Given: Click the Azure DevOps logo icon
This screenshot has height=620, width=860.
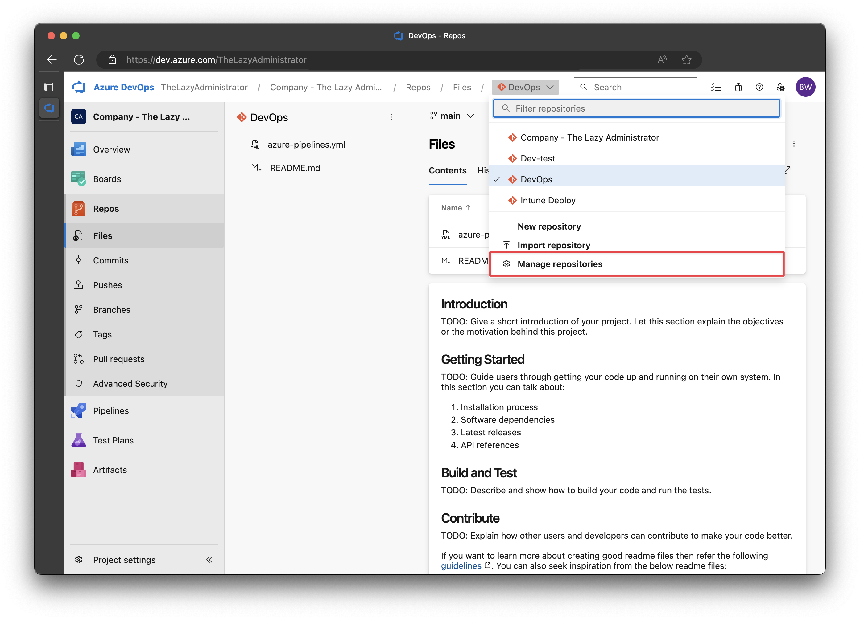Looking at the screenshot, I should [79, 87].
